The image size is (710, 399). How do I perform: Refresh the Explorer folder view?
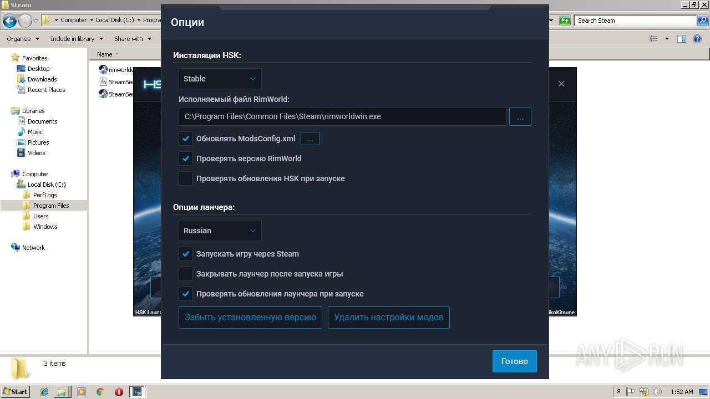click(565, 21)
